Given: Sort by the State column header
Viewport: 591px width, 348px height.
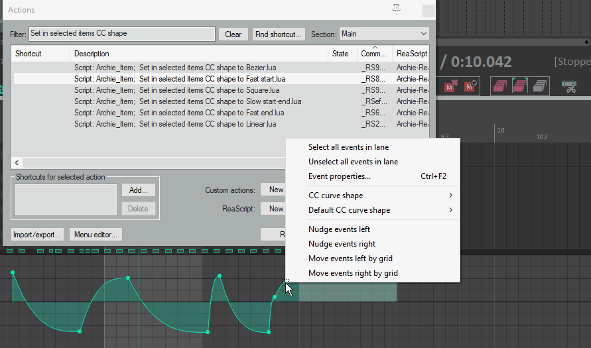Looking at the screenshot, I should pyautogui.click(x=342, y=54).
